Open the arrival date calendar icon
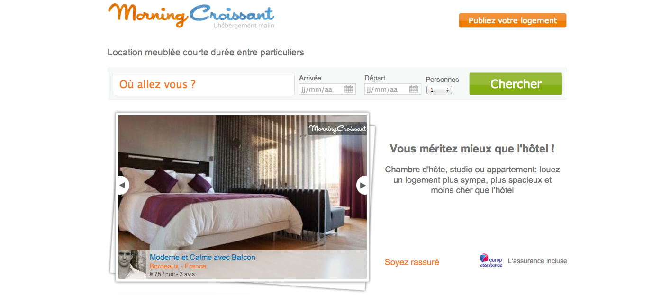Viewport: 652px width, 295px height. point(348,89)
